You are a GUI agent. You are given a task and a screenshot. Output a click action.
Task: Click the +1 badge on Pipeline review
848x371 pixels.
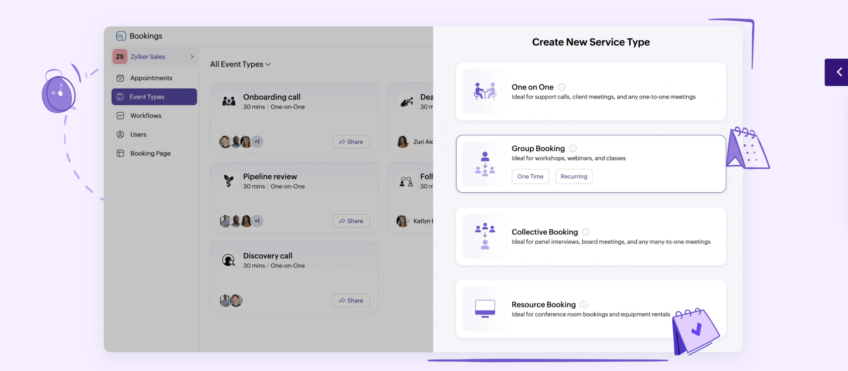pos(257,221)
